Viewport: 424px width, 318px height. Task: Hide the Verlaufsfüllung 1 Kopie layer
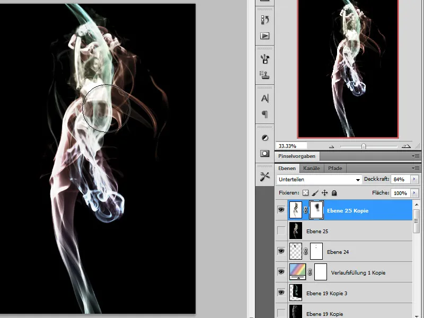(281, 272)
